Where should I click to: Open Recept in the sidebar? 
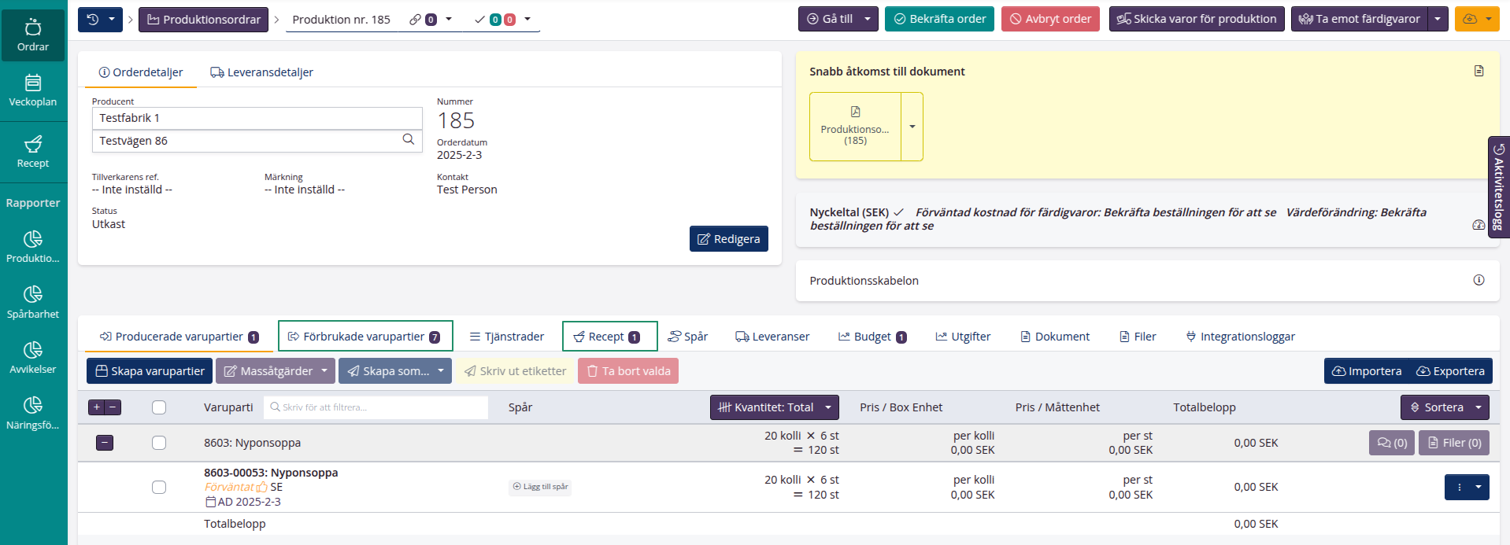(33, 152)
